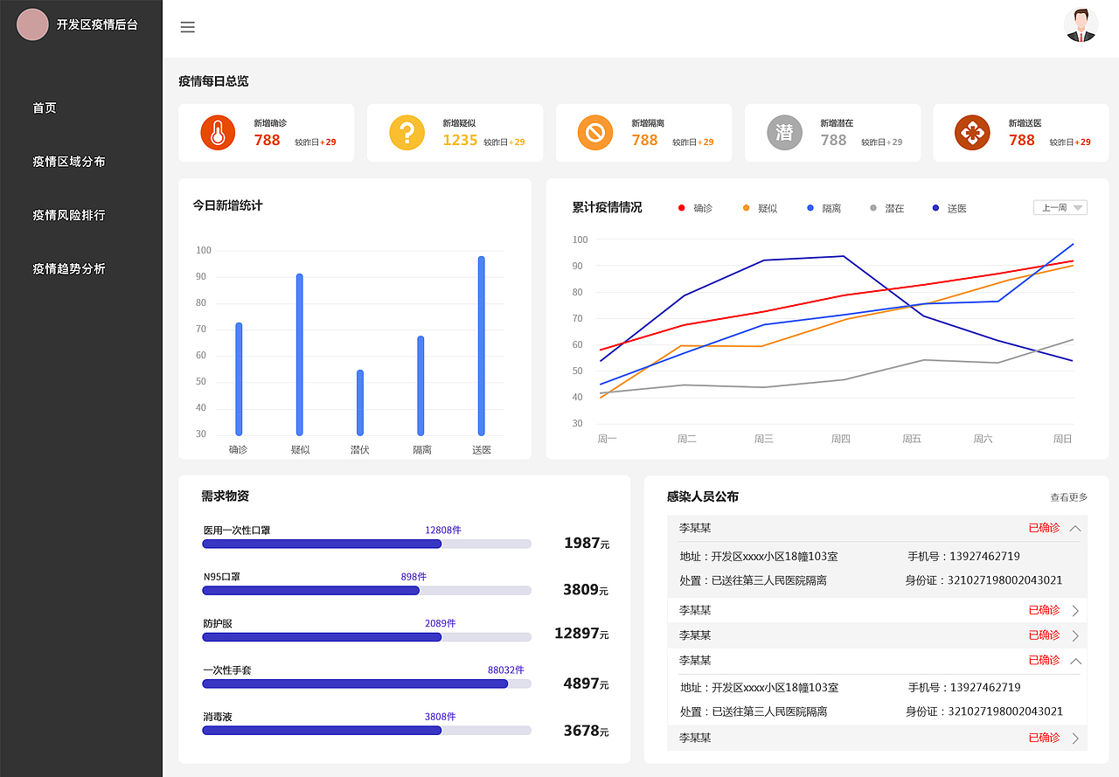Viewport: 1119px width, 777px height.
Task: Click the 3678元 price
Action: 586,731
